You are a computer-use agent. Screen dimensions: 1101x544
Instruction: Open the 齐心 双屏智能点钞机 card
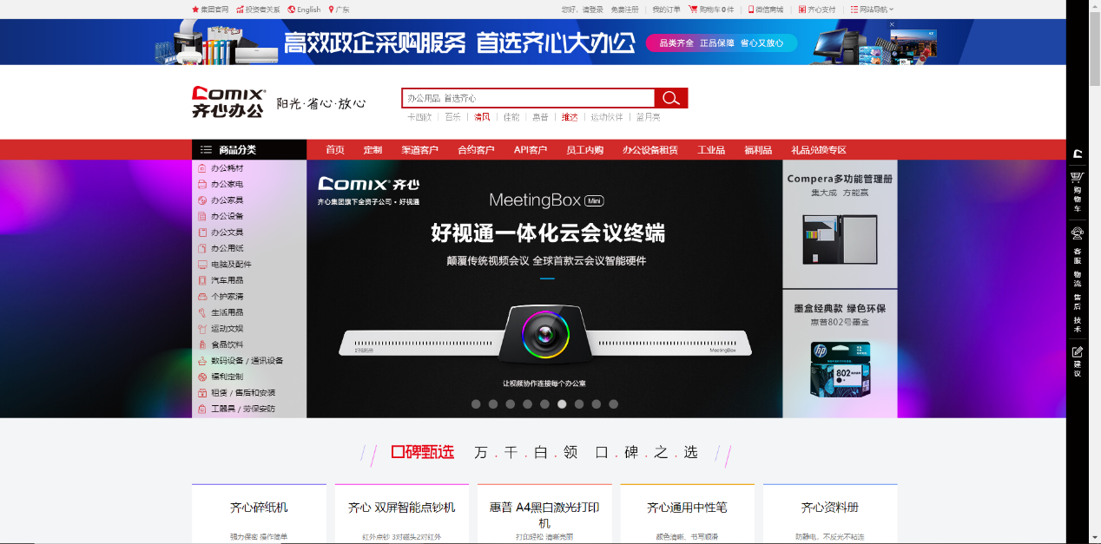click(x=402, y=514)
